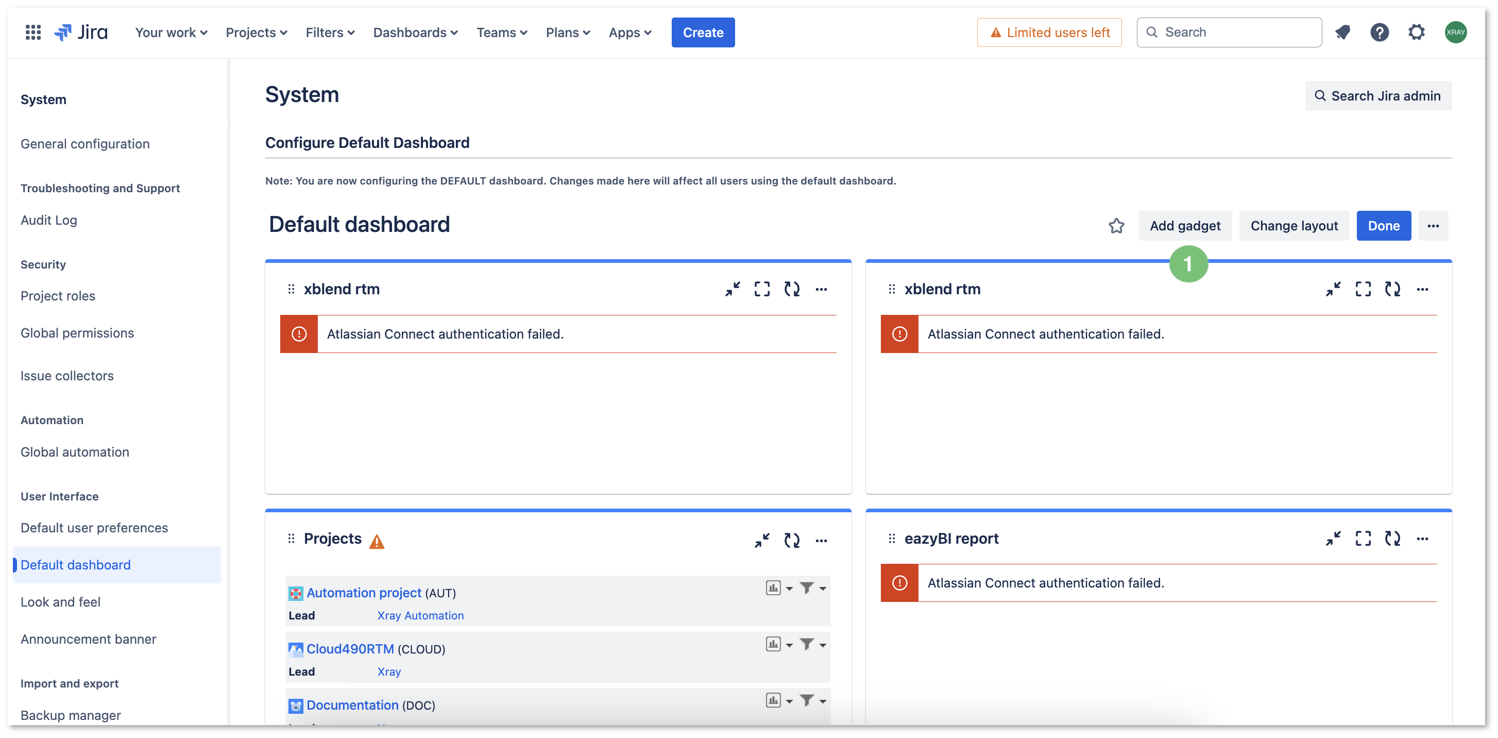Open Global permissions in sidebar
Viewport: 1498px width, 738px height.
[x=77, y=332]
